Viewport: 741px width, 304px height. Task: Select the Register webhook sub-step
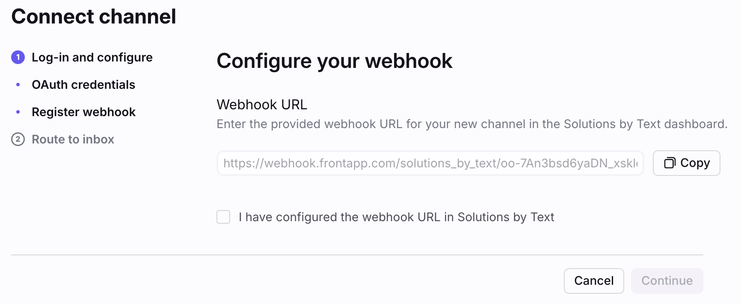point(83,112)
